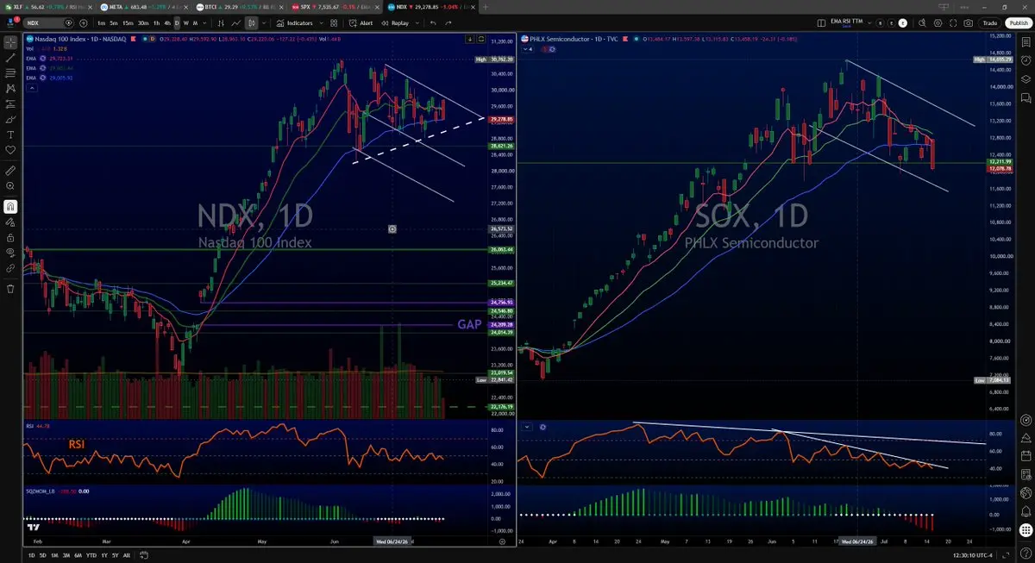Select the text drawing tool
The width and height of the screenshot is (1035, 563).
tap(10, 134)
